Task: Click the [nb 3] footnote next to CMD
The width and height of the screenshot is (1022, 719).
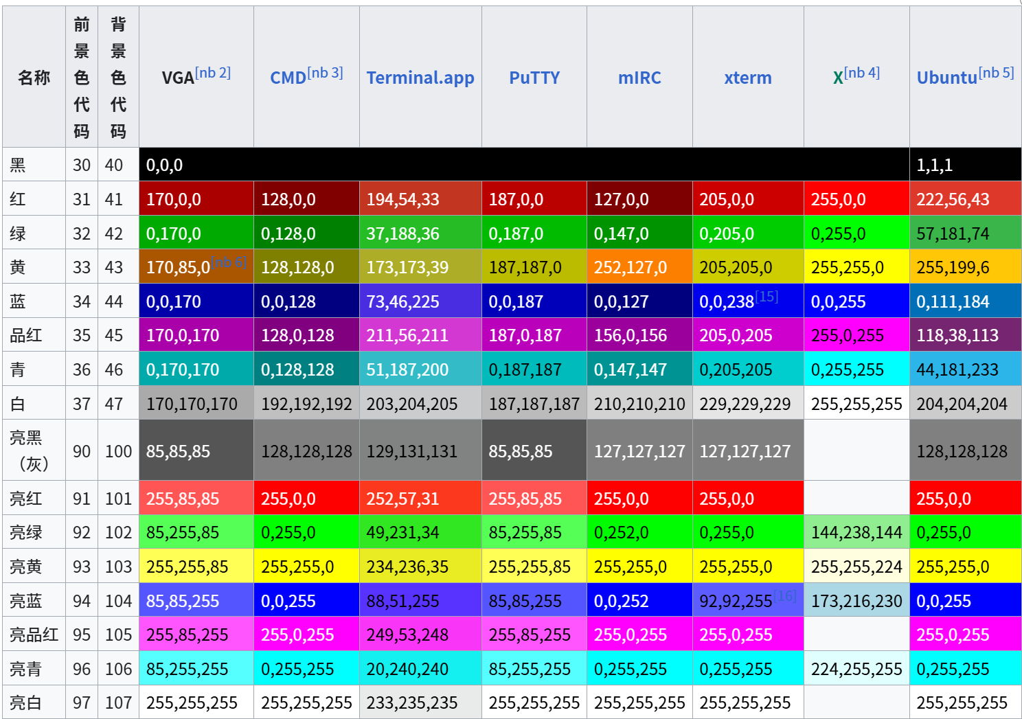Action: point(325,73)
